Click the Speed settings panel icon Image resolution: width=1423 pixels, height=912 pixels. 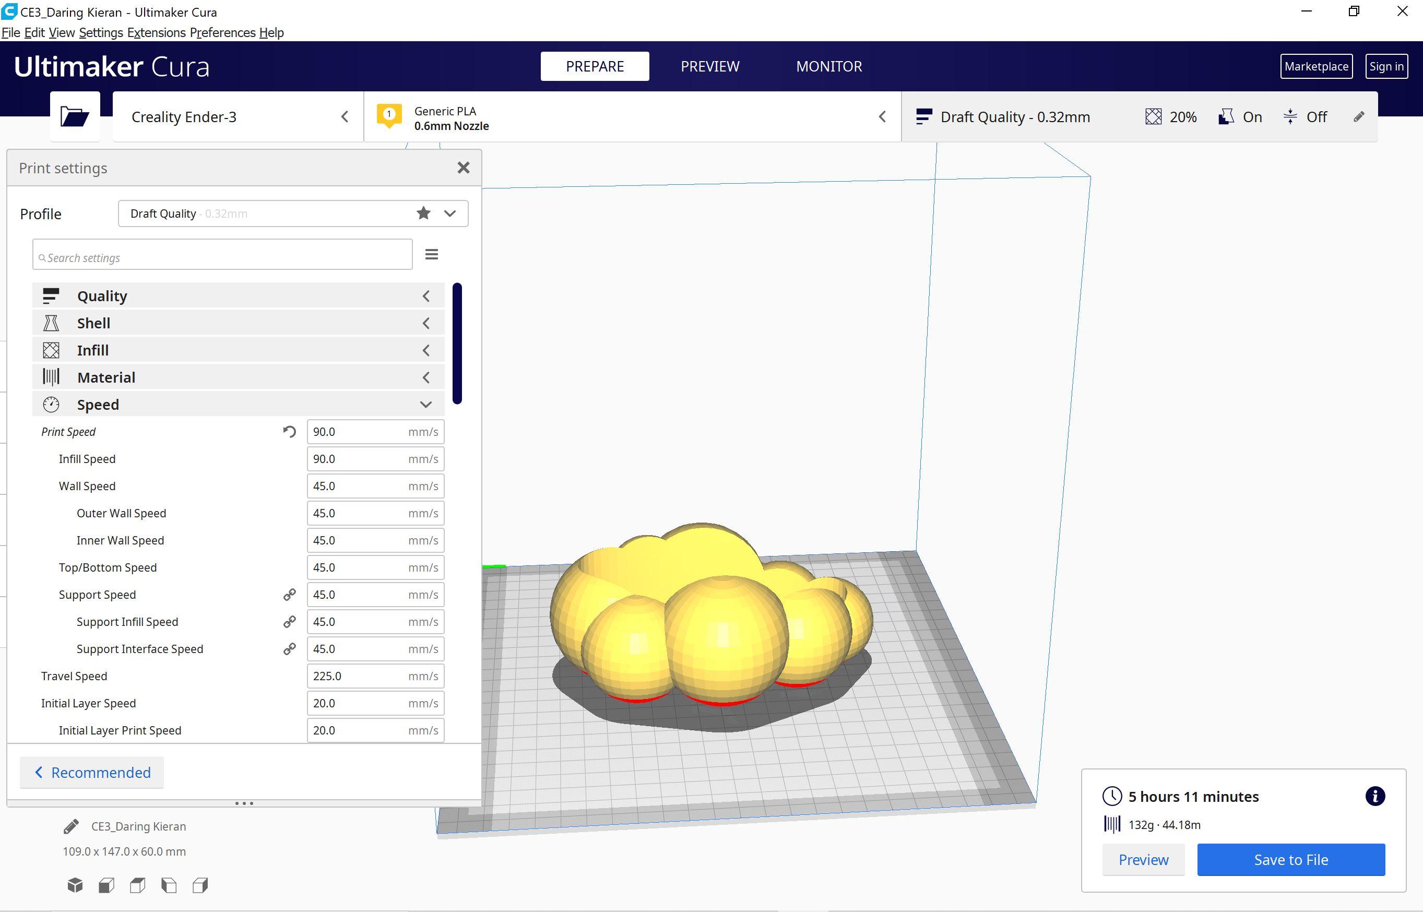52,404
